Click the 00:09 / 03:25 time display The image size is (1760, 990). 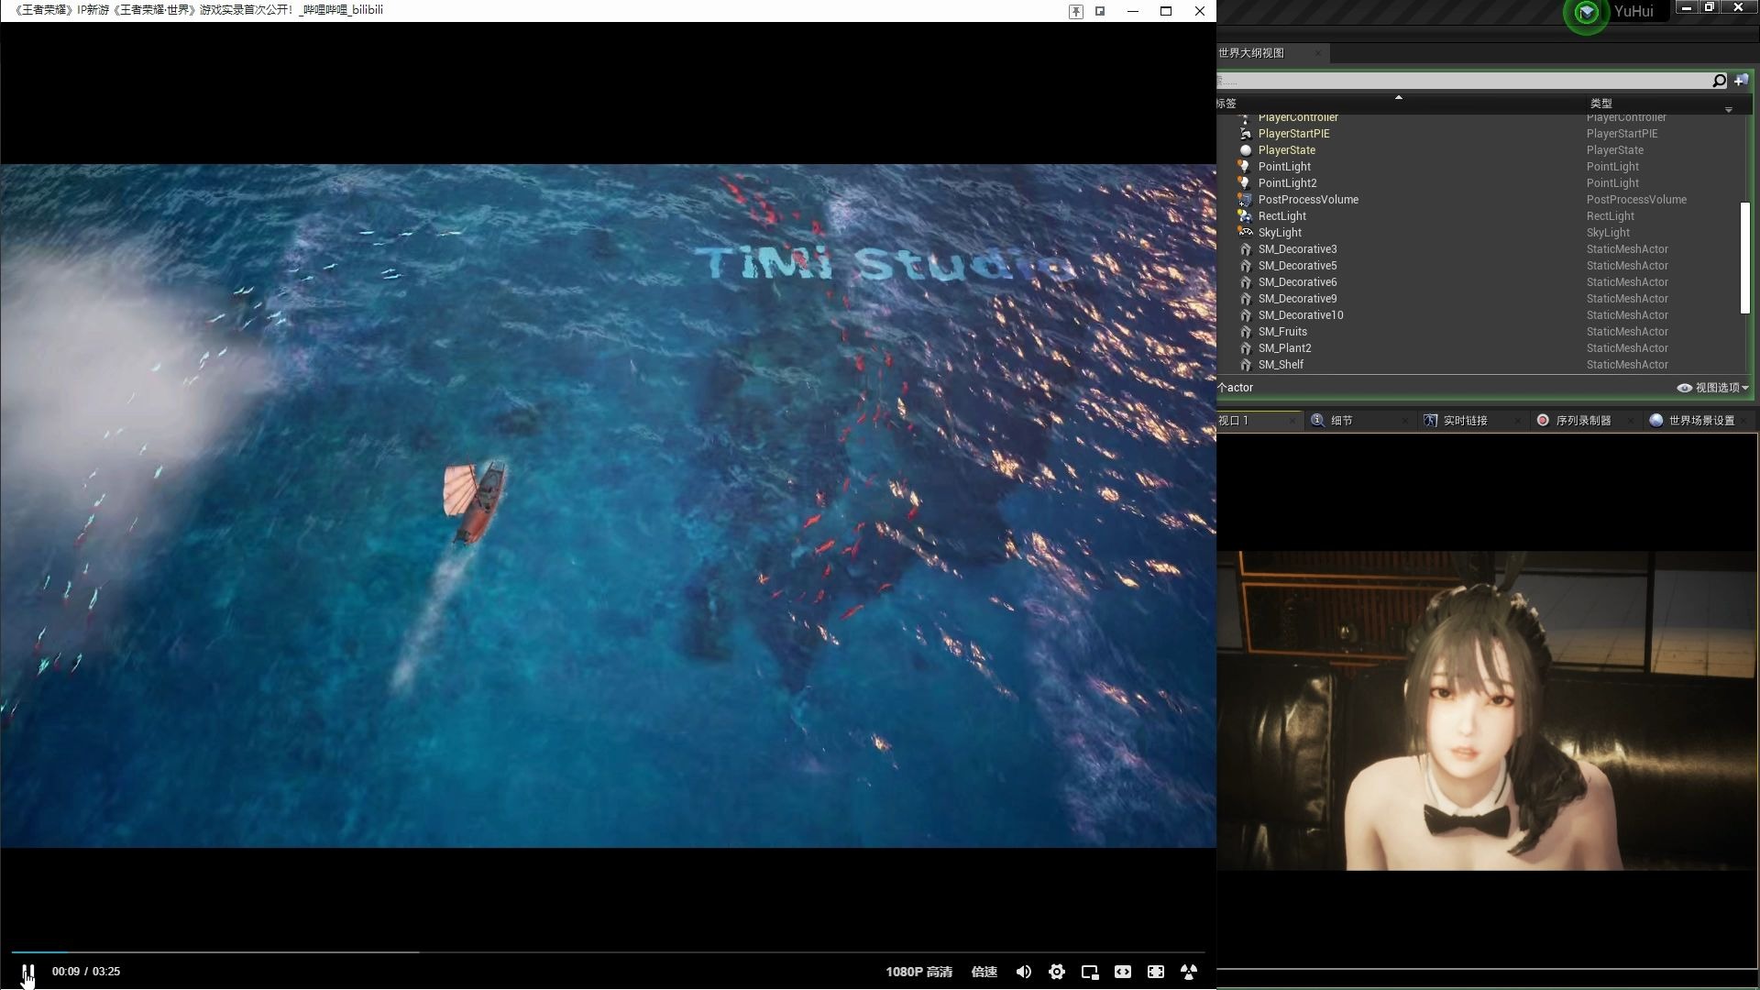86,972
